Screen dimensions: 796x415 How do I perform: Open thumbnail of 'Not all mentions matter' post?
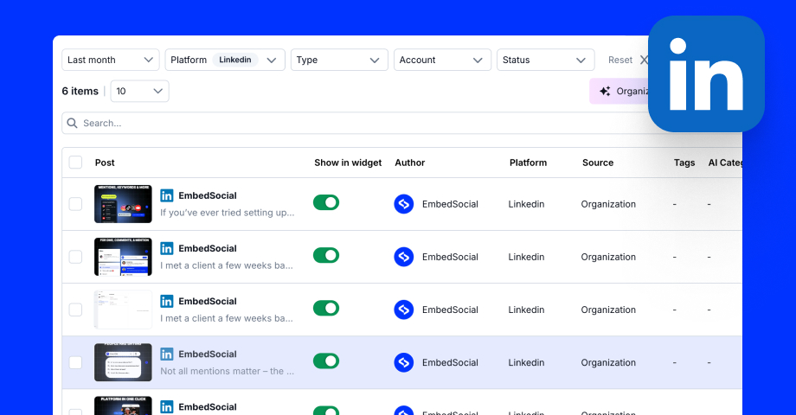(123, 362)
